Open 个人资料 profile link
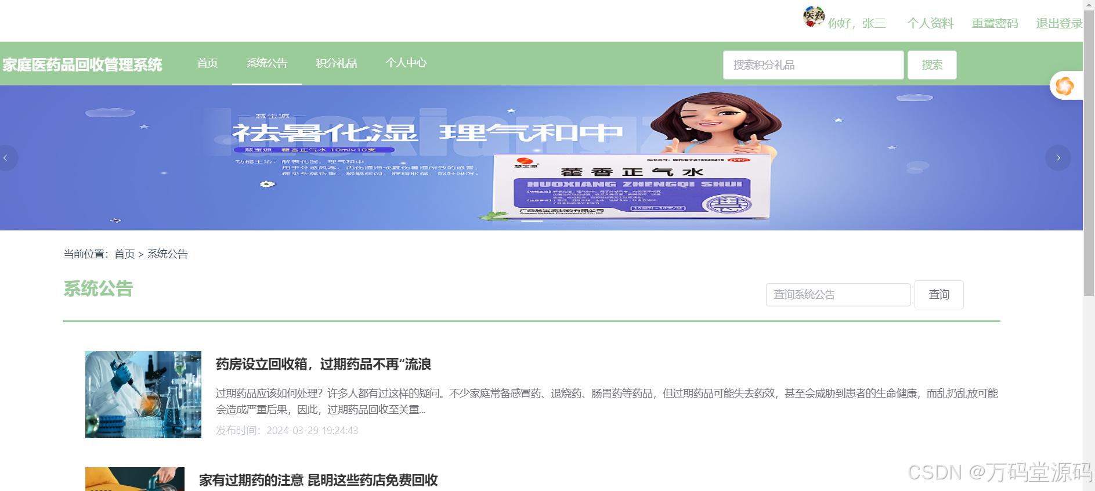 coord(930,23)
